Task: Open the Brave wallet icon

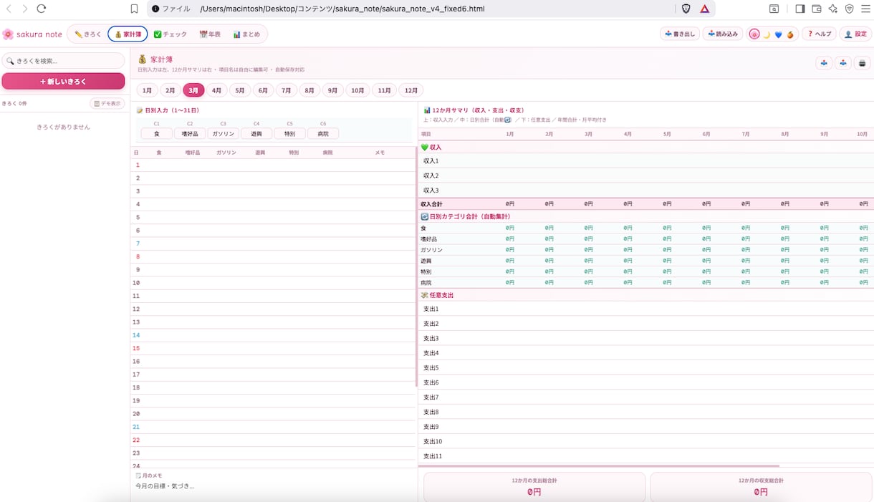Action: [816, 9]
